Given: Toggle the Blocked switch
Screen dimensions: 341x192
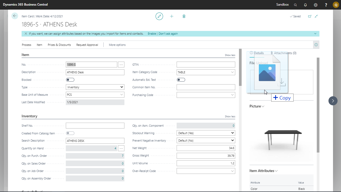Looking at the screenshot, I should click(70, 80).
